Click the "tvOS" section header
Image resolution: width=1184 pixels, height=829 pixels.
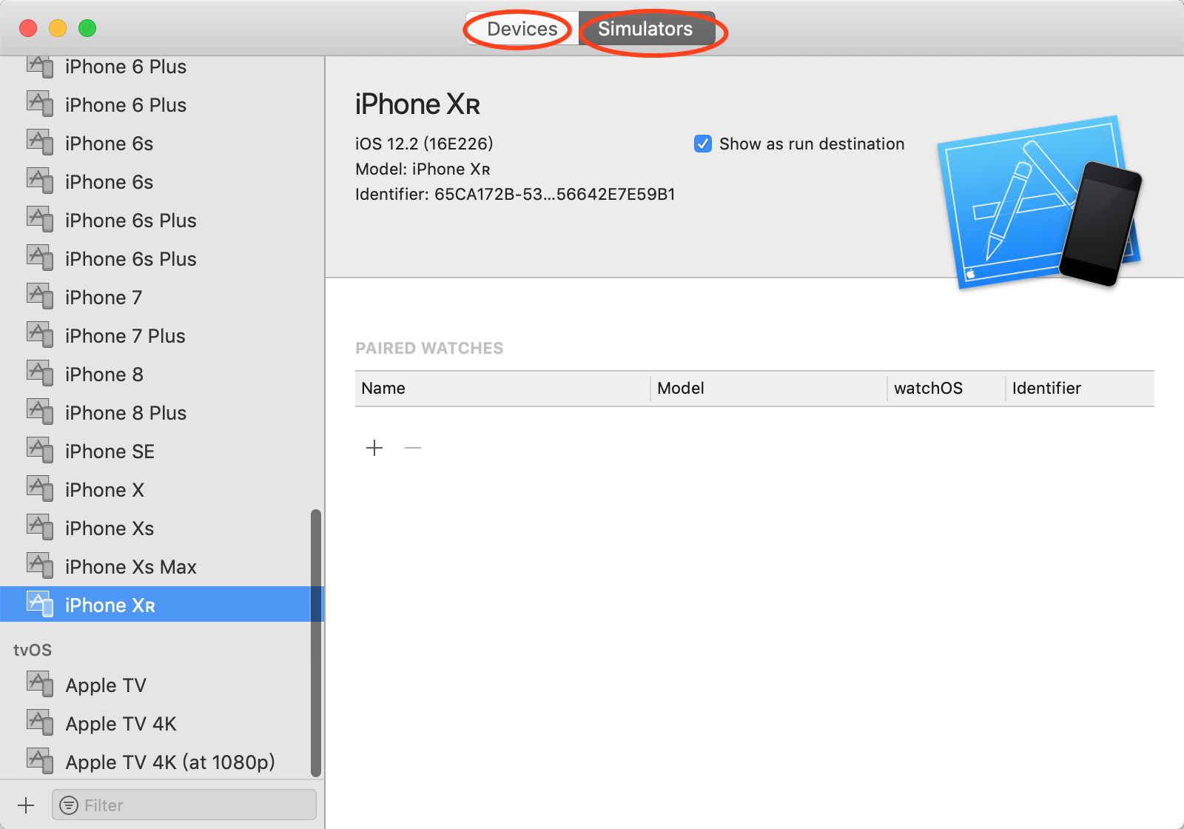click(33, 650)
